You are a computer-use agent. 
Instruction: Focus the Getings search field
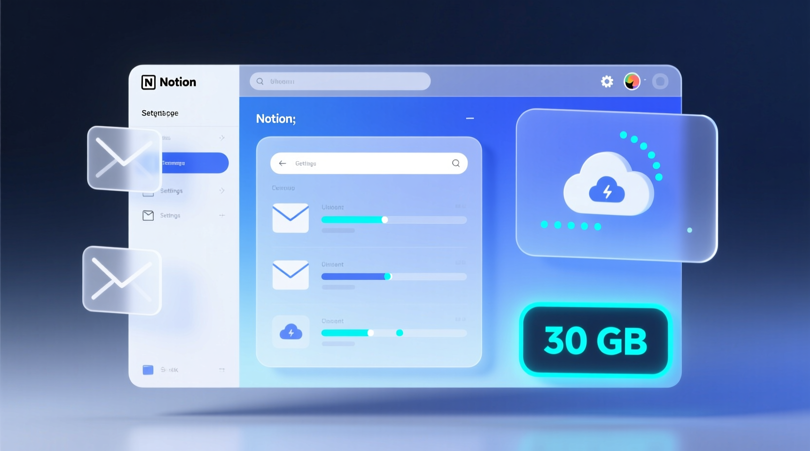click(369, 163)
